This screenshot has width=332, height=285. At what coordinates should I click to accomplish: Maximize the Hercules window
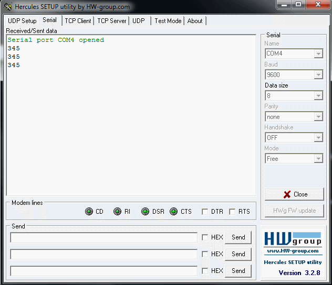(x=298, y=4)
